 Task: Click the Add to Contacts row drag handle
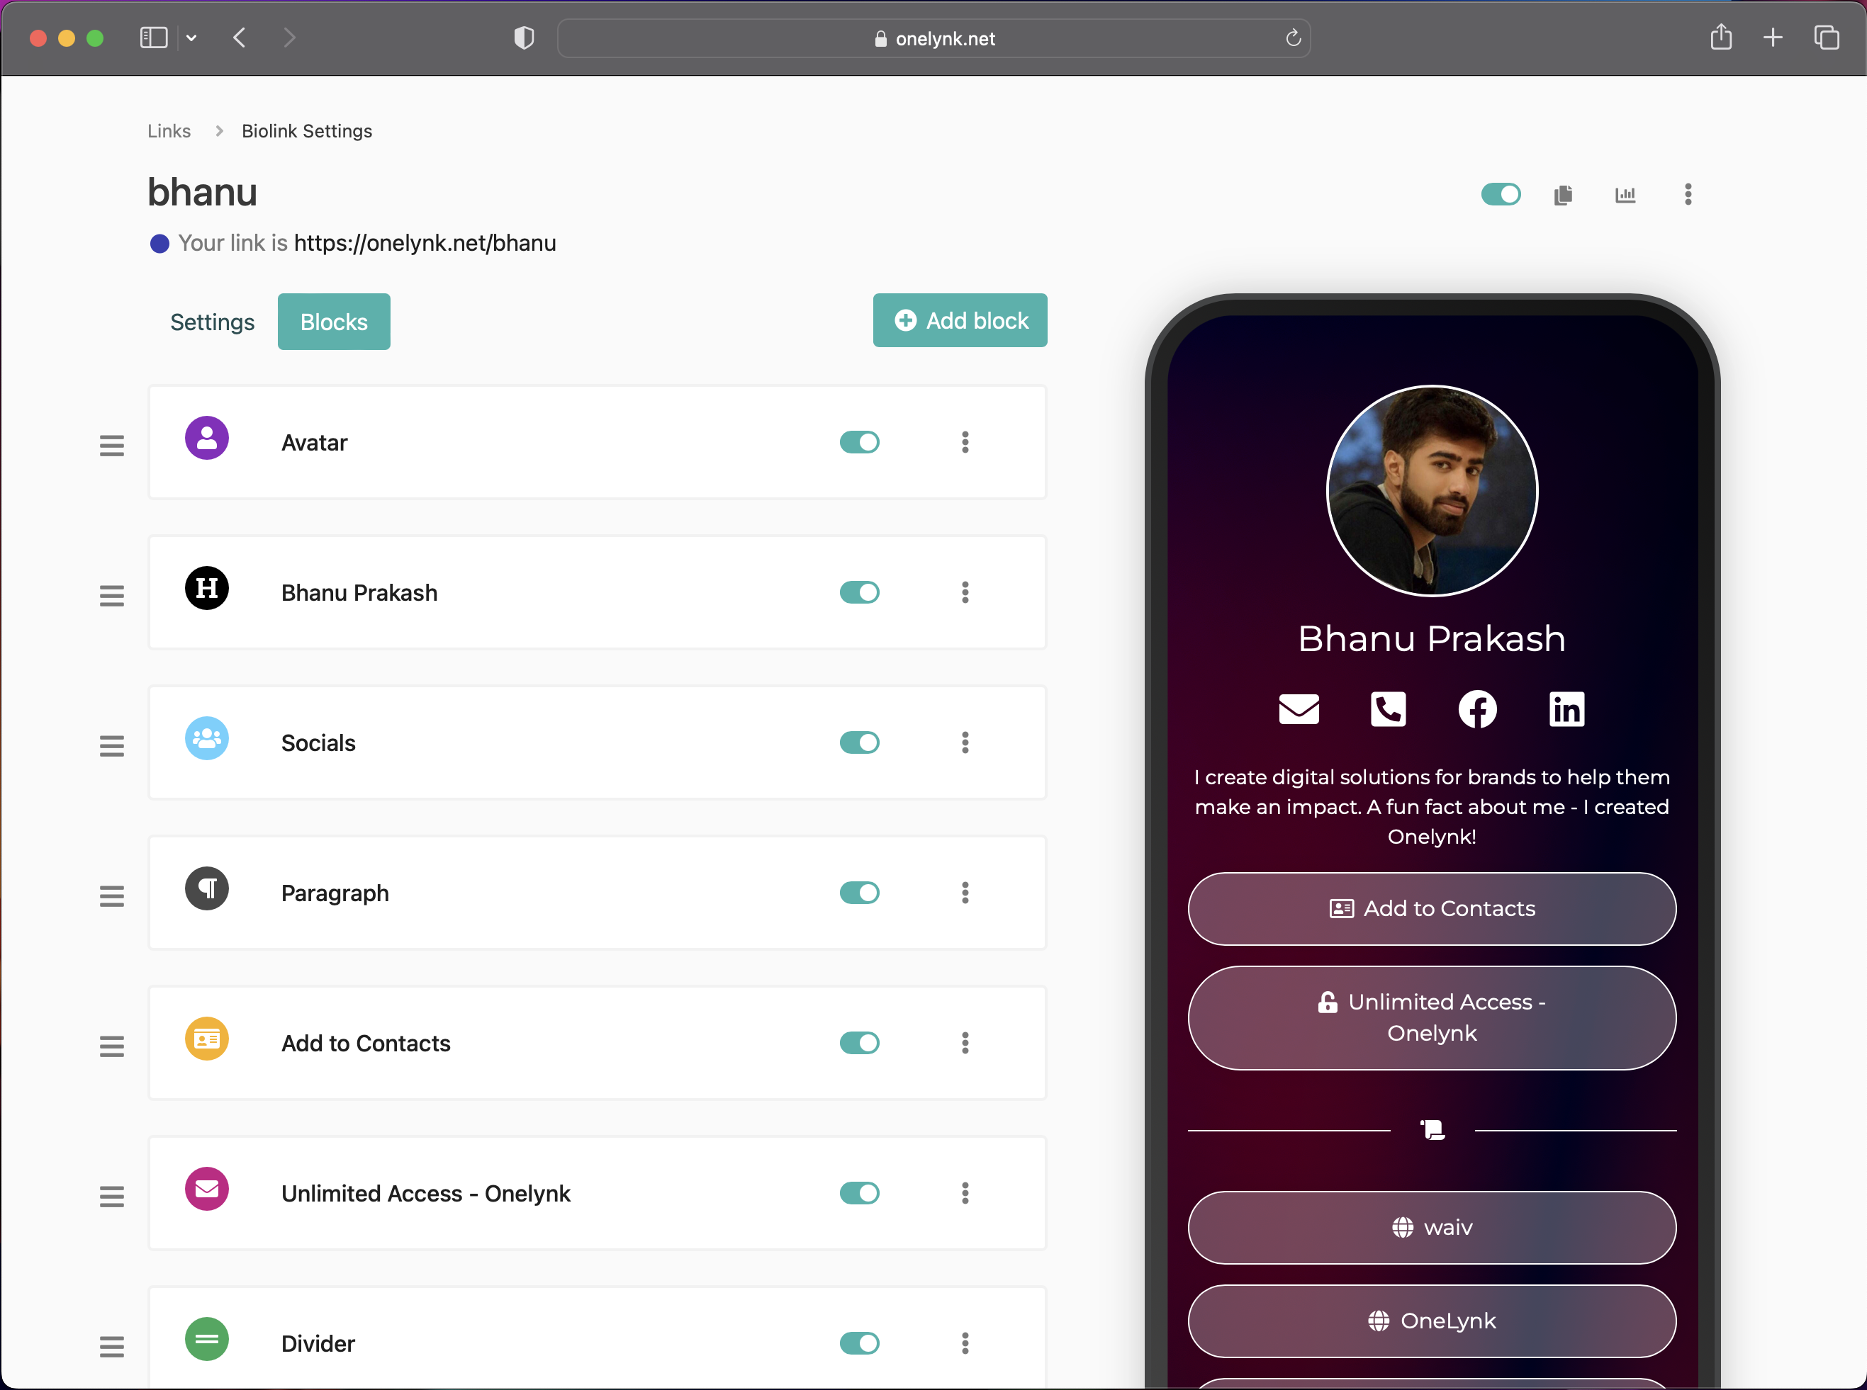[x=112, y=1046]
